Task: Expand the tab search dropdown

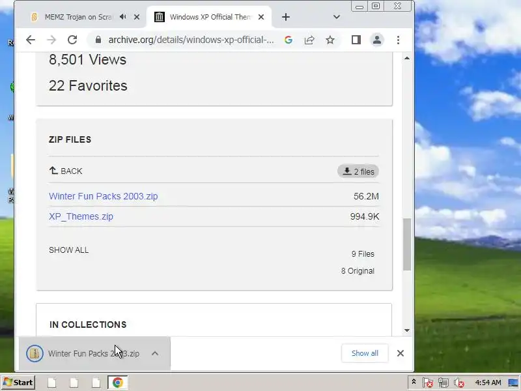Action: pos(337,17)
